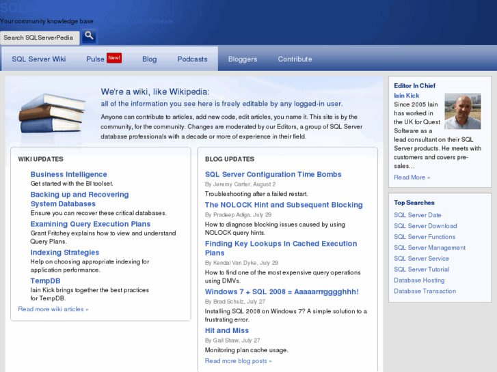Viewport: 497px width, 372px height.
Task: Switch to the Blog tab
Action: tap(149, 59)
